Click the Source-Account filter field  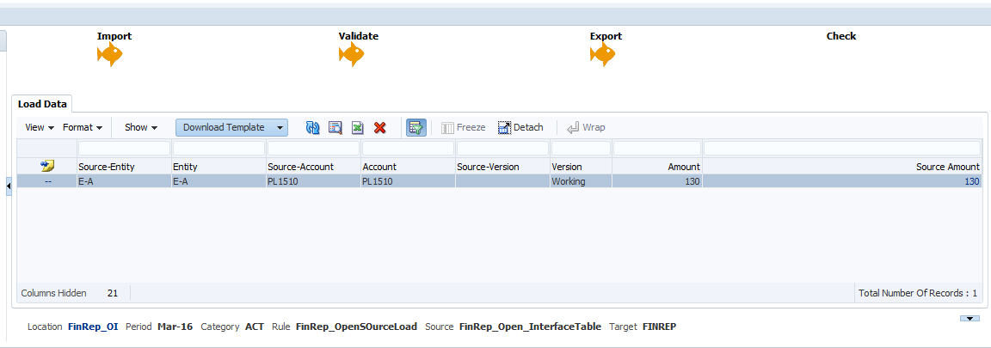(313, 149)
